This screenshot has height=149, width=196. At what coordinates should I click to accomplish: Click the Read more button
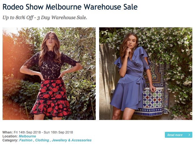point(178,135)
